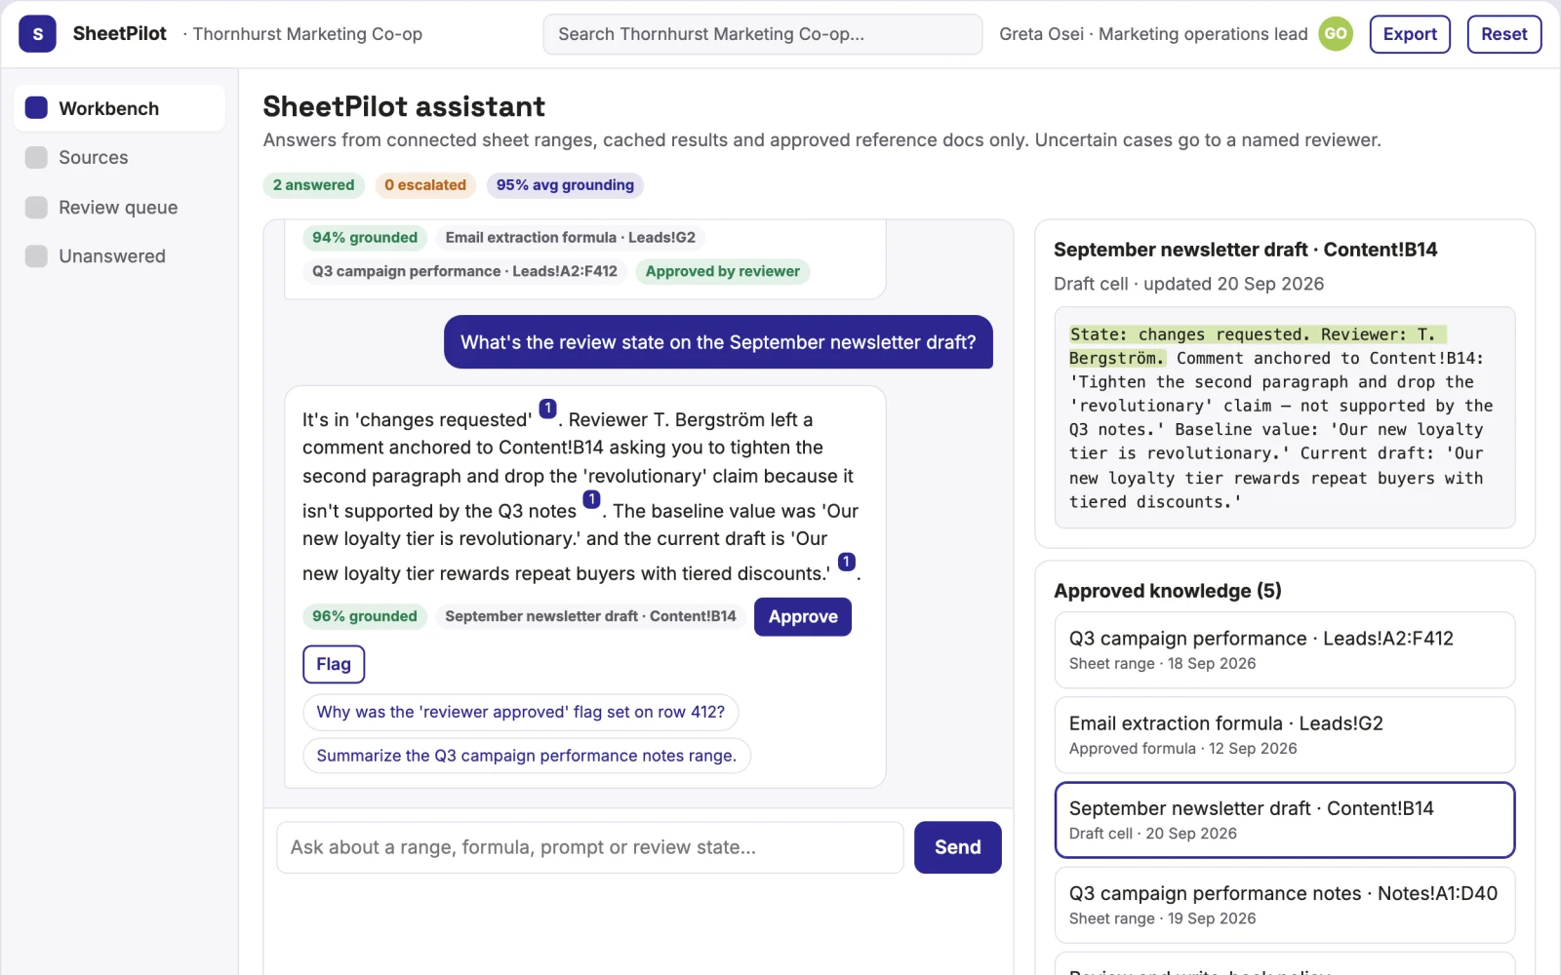Open source chip 'Q3 campaign performance · Leads!A2:F412'

pos(464,272)
